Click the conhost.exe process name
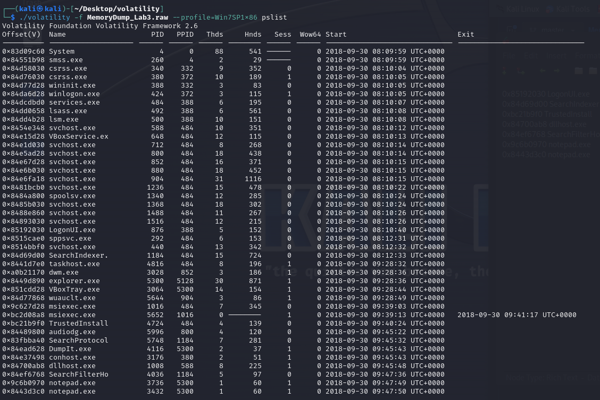 tap(72, 357)
